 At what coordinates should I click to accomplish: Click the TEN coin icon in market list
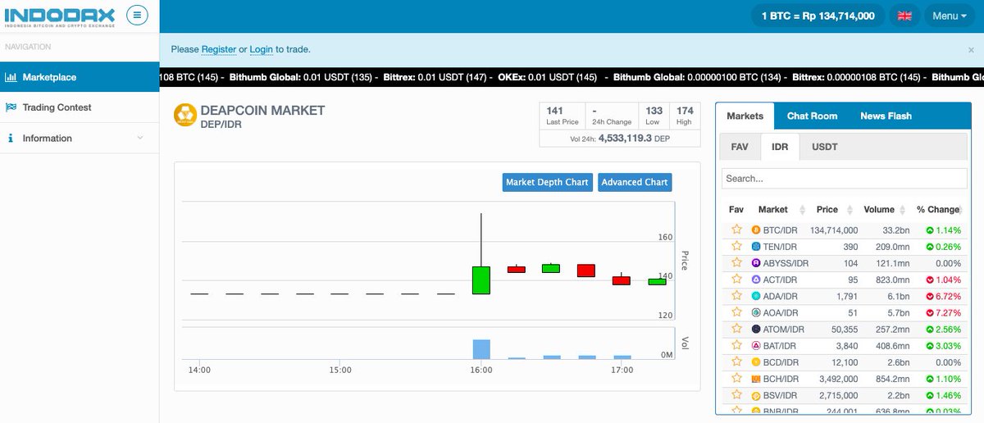point(756,247)
